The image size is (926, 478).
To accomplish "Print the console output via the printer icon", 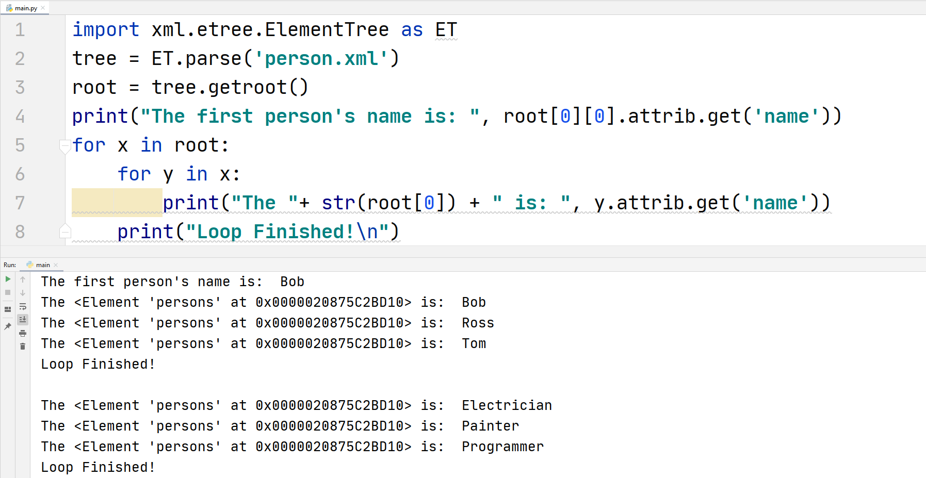I will pos(23,333).
